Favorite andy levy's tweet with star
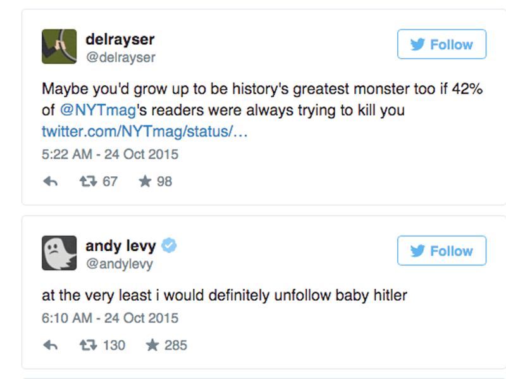 click(x=152, y=345)
